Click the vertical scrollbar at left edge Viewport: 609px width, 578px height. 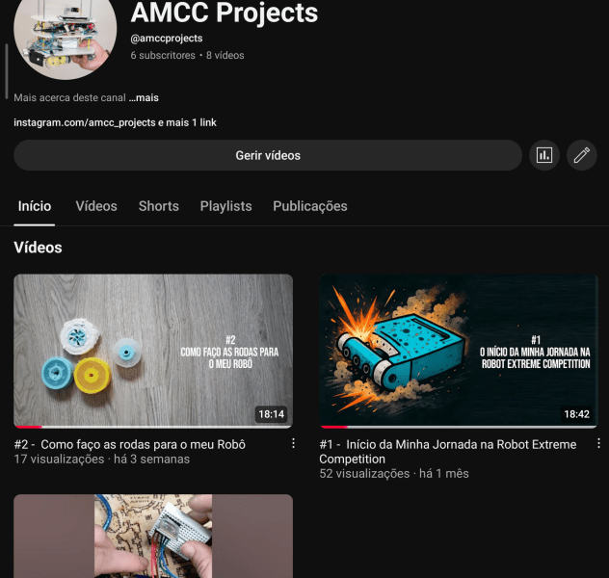[x=6, y=71]
